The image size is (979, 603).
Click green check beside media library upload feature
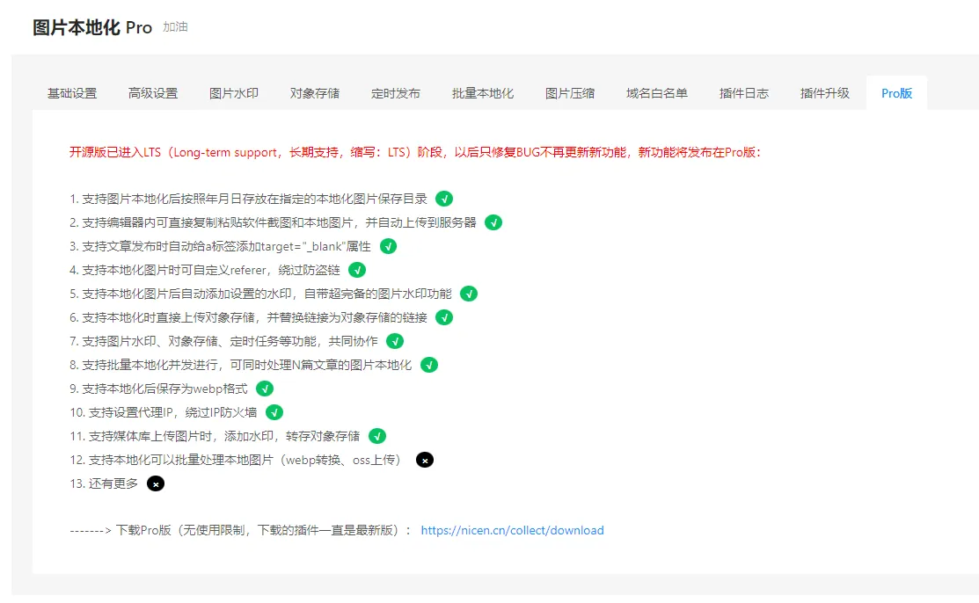pos(377,436)
